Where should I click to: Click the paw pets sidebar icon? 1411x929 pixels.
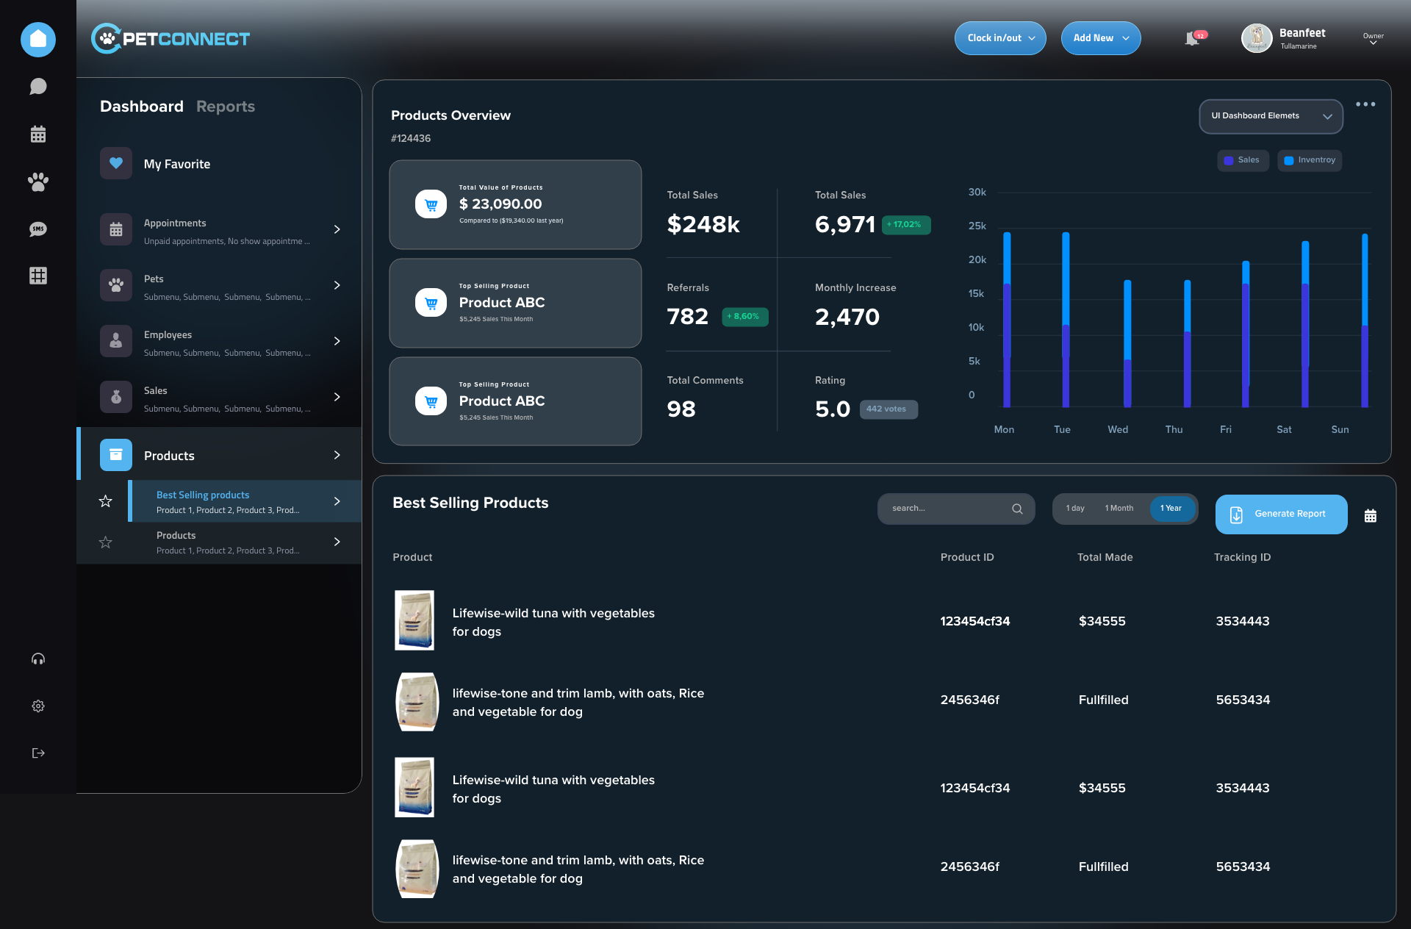point(38,182)
